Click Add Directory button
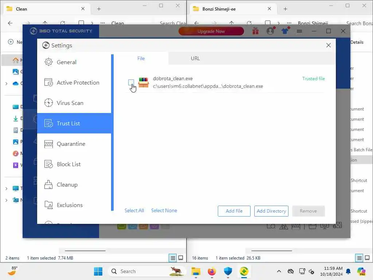This screenshot has width=373, height=280. (271, 211)
